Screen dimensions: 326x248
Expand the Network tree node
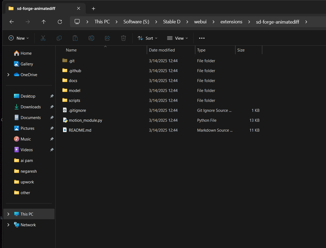8,225
